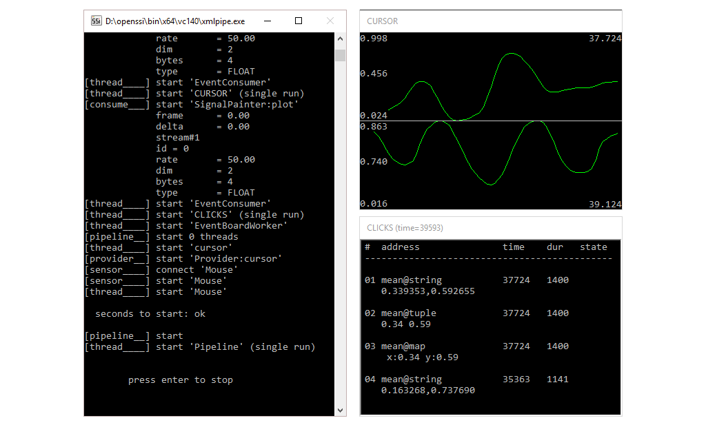This screenshot has width=706, height=427.
Task: Click the SSI icon in the console title bar
Action: (97, 21)
